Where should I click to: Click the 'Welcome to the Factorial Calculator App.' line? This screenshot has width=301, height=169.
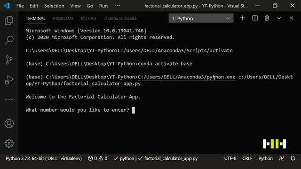tap(83, 97)
